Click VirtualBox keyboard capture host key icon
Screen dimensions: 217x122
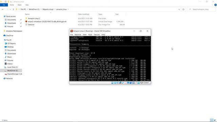tap(138, 83)
